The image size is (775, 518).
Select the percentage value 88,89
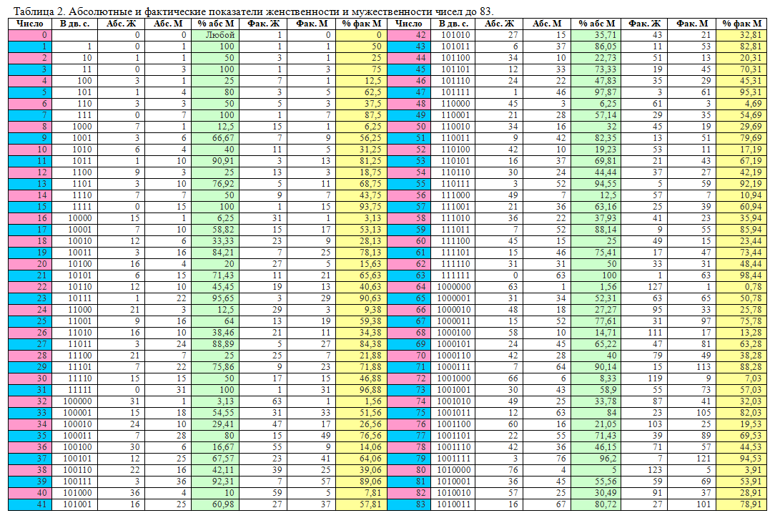(x=223, y=344)
